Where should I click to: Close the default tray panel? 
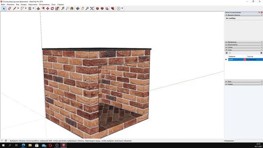point(261,12)
